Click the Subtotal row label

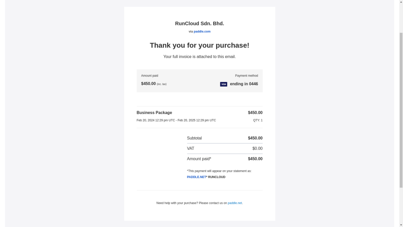tap(194, 138)
